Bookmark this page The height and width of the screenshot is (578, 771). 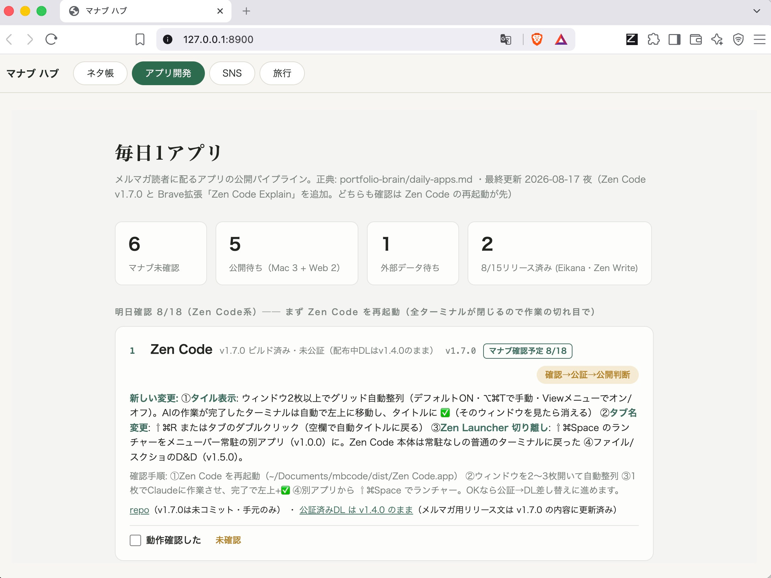pos(140,39)
